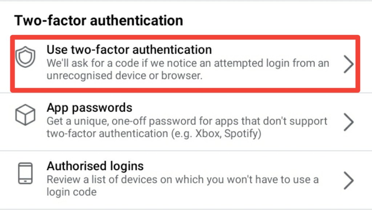Select the "Use two-factor authentication" title
The height and width of the screenshot is (210, 372).
[x=129, y=49]
